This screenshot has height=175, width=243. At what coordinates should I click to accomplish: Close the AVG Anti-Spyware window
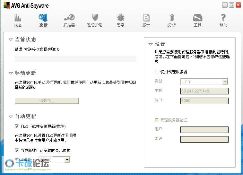pyautogui.click(x=238, y=5)
